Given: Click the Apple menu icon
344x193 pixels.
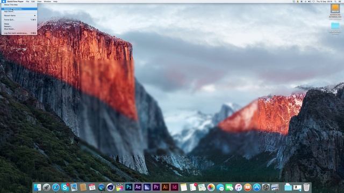Looking at the screenshot, I should (x=4, y=1).
